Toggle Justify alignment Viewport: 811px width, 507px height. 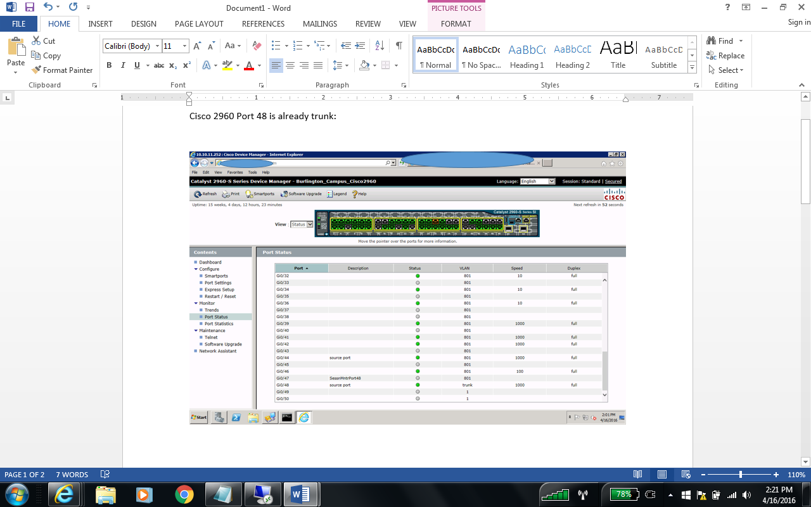click(318, 65)
